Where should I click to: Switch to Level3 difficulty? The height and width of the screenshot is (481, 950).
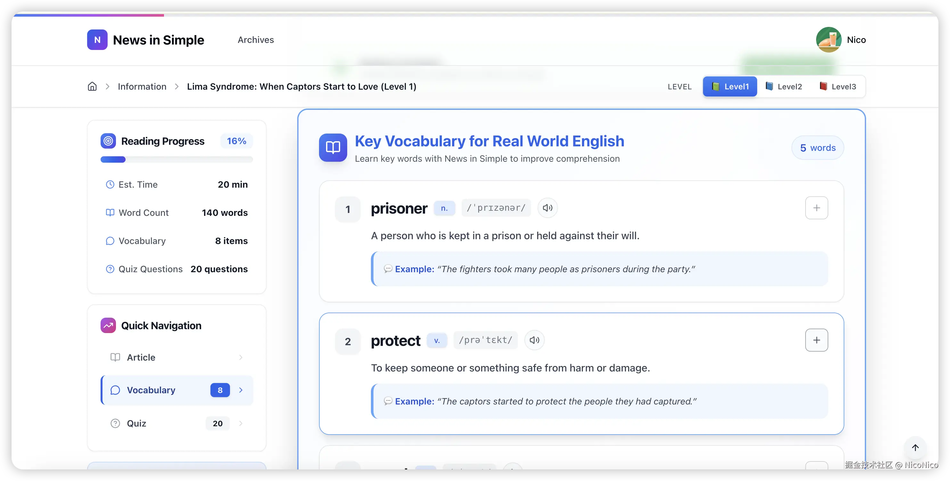838,86
